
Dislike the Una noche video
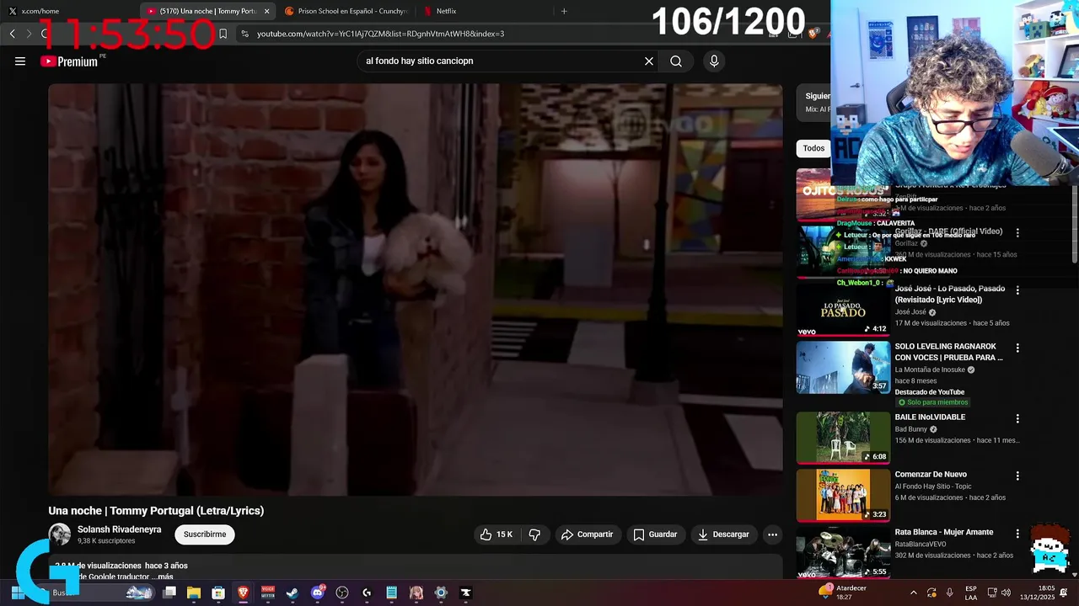click(534, 534)
